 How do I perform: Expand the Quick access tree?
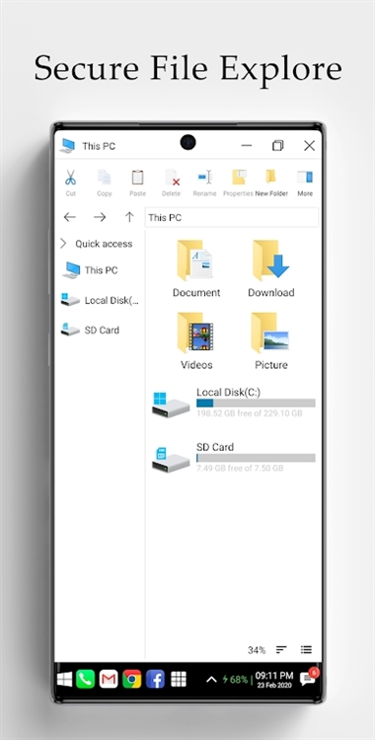pos(63,244)
